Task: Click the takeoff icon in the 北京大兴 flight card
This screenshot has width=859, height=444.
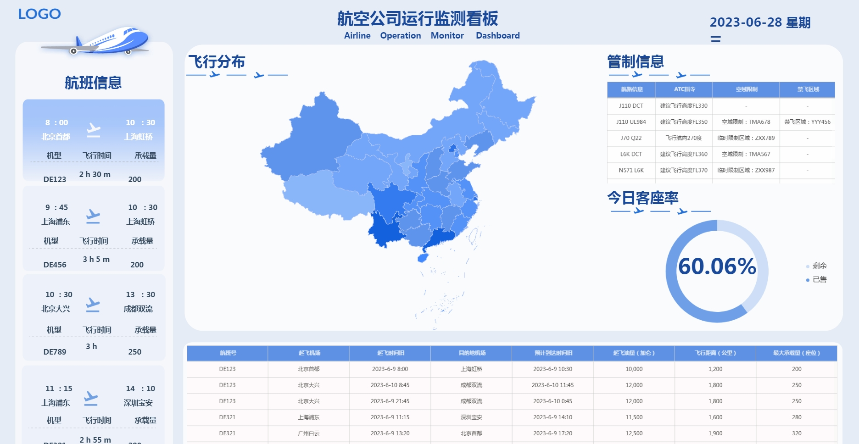Action: tap(93, 305)
